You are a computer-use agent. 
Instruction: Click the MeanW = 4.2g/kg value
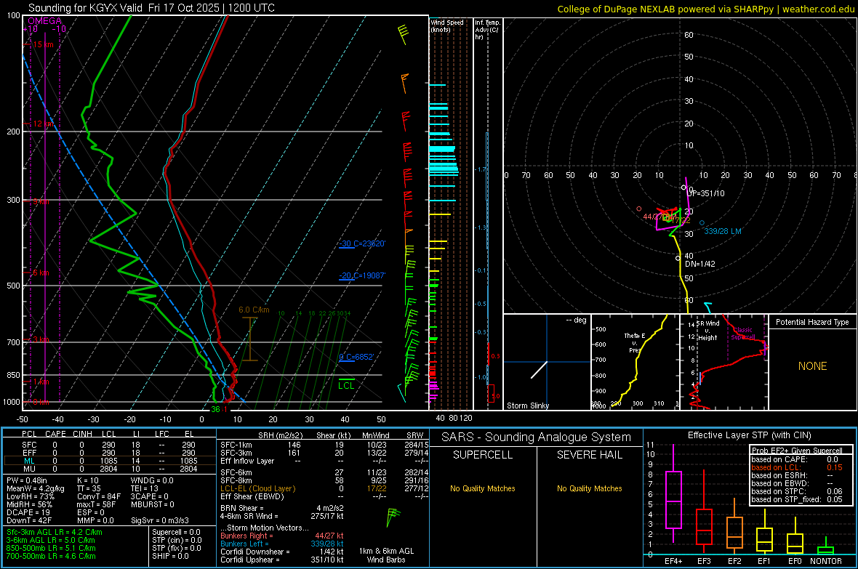point(35,488)
